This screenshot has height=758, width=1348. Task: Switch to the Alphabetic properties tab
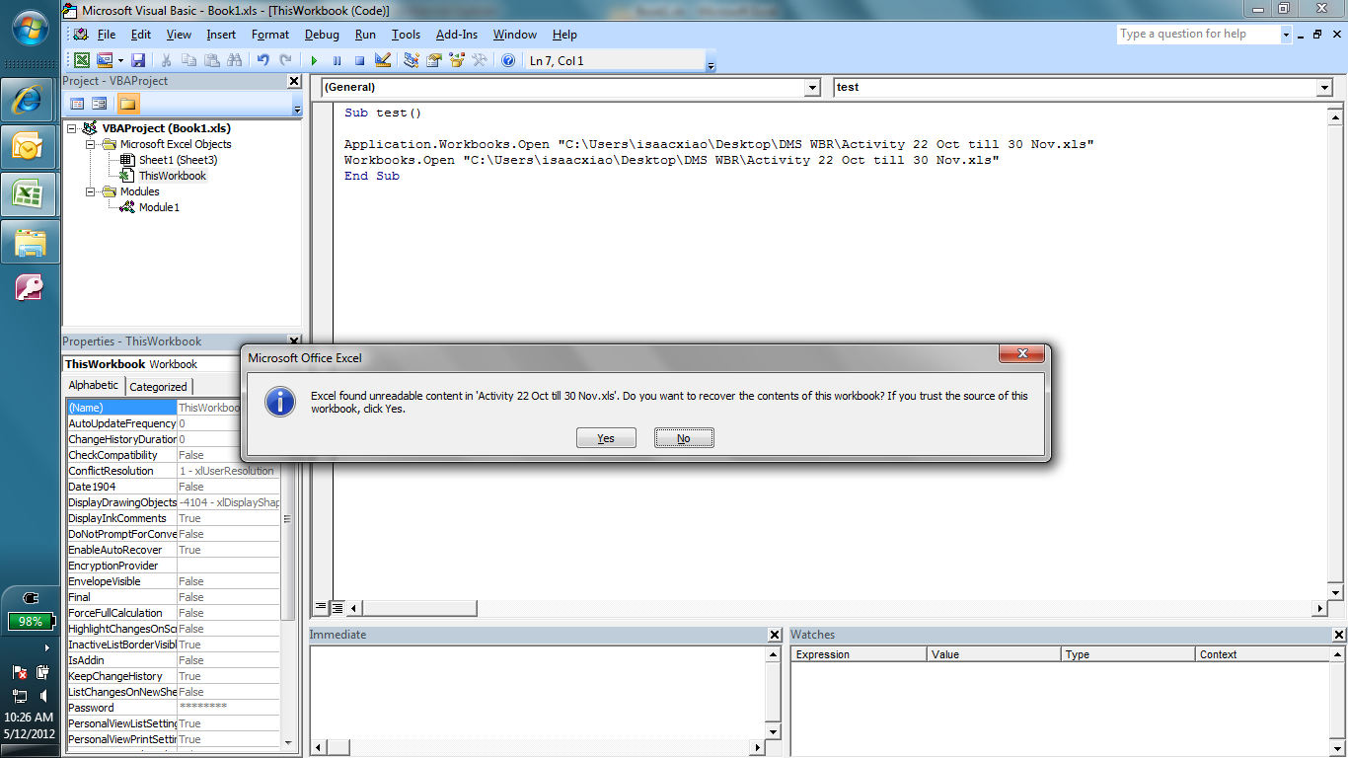point(93,386)
